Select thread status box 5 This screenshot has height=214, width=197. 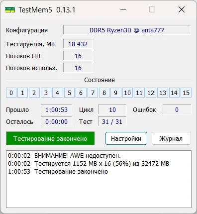[x=69, y=93]
